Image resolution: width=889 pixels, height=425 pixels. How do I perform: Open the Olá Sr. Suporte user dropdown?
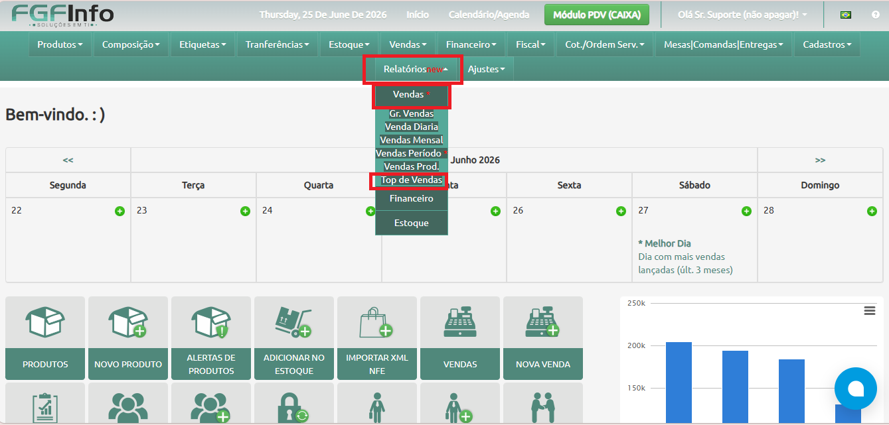[x=742, y=15]
